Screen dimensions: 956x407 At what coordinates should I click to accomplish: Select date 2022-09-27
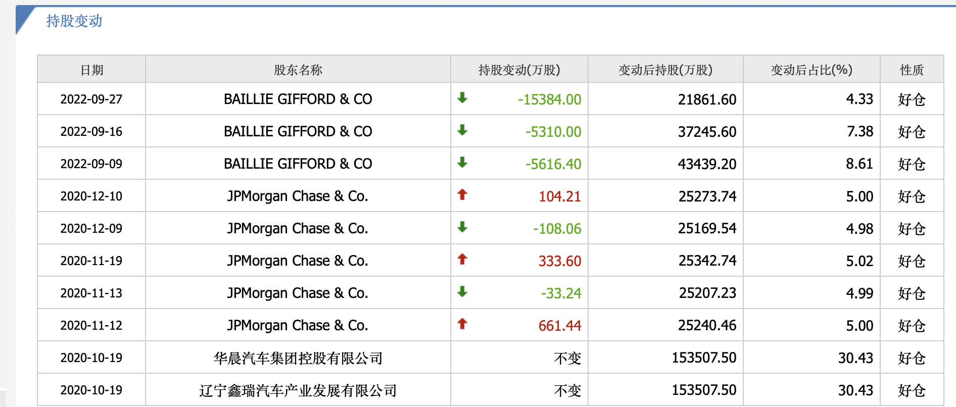(x=91, y=99)
